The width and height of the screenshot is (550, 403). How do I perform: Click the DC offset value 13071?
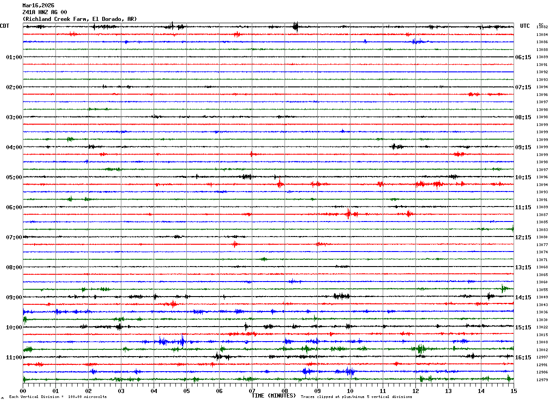(542, 260)
